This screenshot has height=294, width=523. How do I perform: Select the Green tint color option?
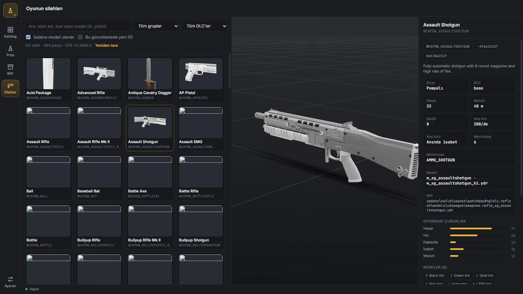(x=460, y=275)
